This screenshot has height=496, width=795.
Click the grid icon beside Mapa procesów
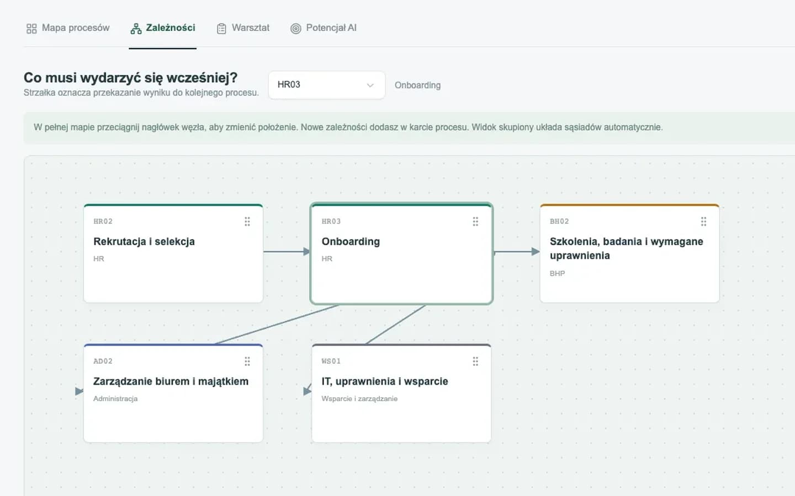[31, 29]
